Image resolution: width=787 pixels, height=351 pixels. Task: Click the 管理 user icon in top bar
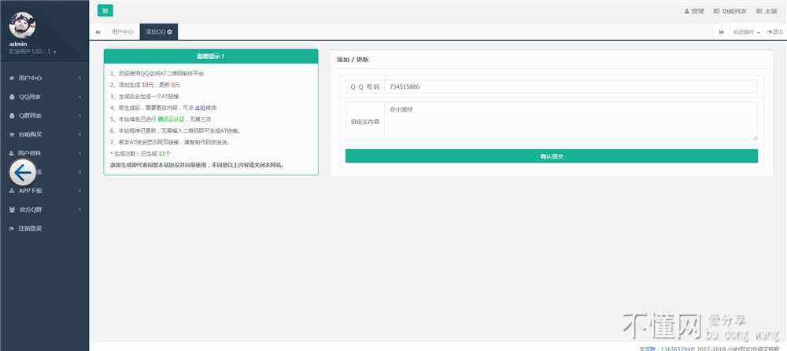pyautogui.click(x=693, y=11)
